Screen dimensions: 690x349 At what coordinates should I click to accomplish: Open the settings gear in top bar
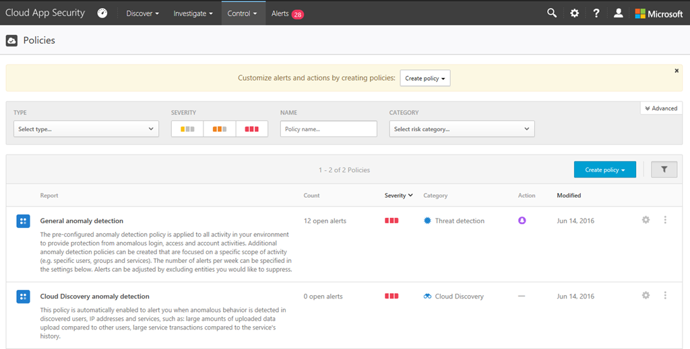click(x=574, y=13)
